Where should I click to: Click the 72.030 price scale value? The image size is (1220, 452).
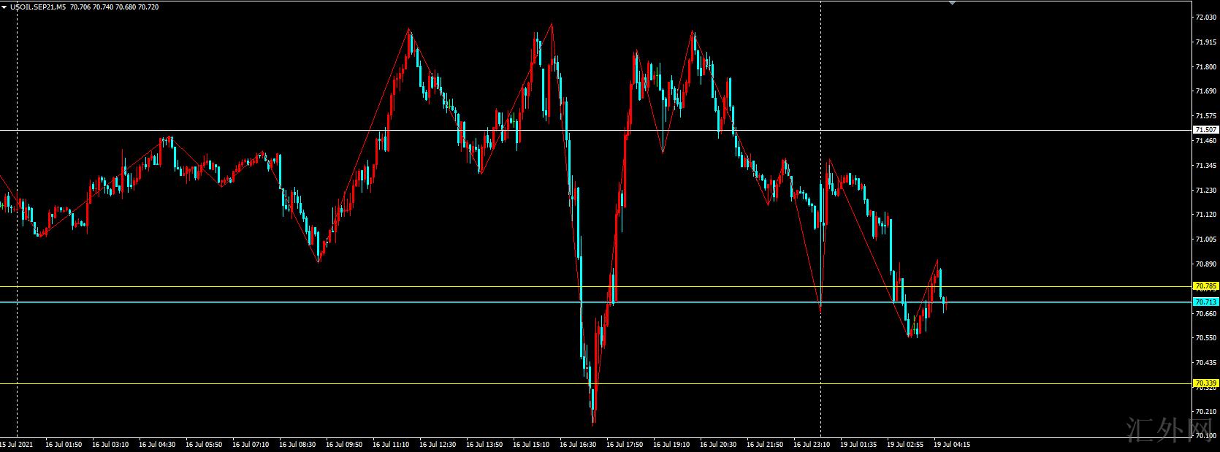click(x=1205, y=18)
